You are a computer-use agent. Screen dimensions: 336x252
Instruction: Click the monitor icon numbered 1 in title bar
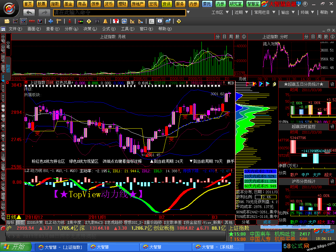pyautogui.click(x=299, y=4)
